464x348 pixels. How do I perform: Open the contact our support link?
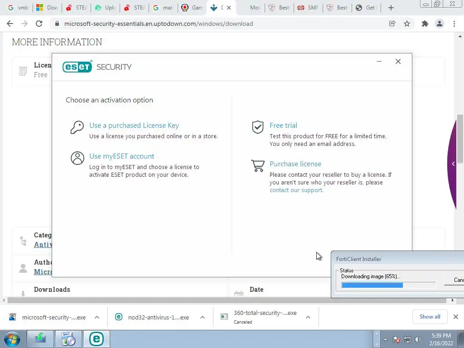coord(296,190)
